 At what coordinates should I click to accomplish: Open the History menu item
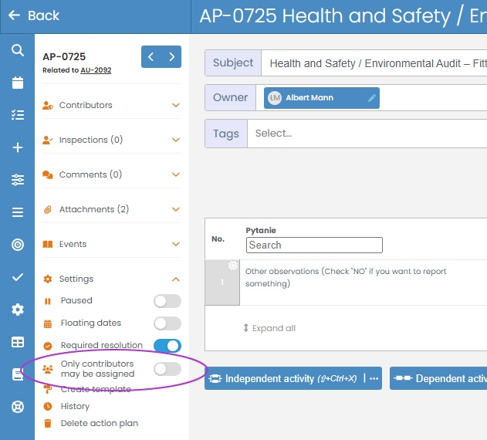click(75, 406)
